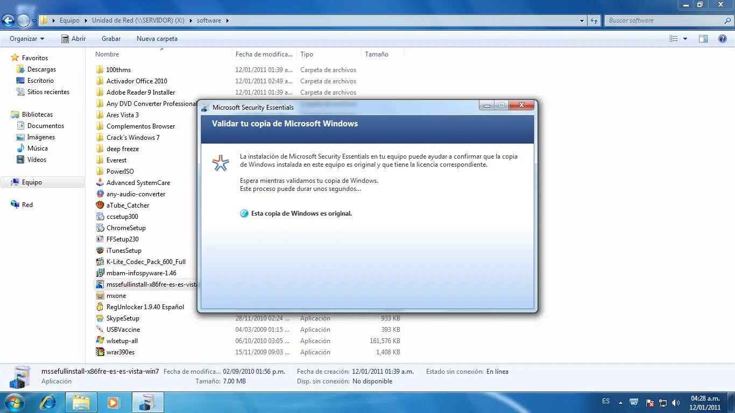Image resolution: width=735 pixels, height=413 pixels.
Task: Select the ccsetup300 installer icon
Action: tap(100, 216)
